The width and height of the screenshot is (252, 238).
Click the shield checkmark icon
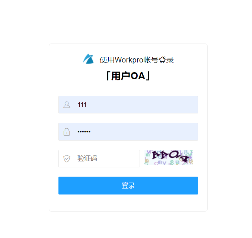pyautogui.click(x=67, y=159)
